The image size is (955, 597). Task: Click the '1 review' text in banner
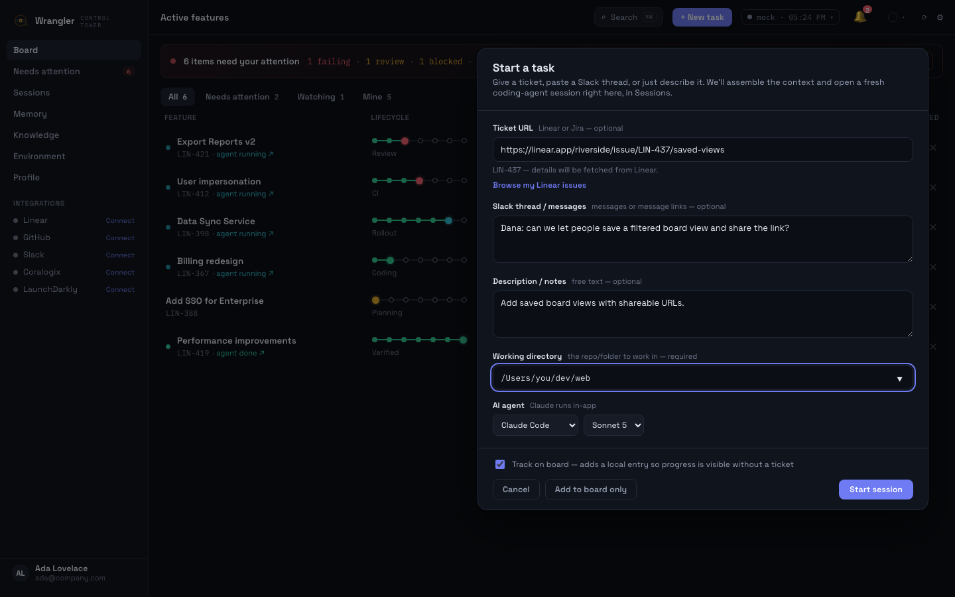click(385, 62)
